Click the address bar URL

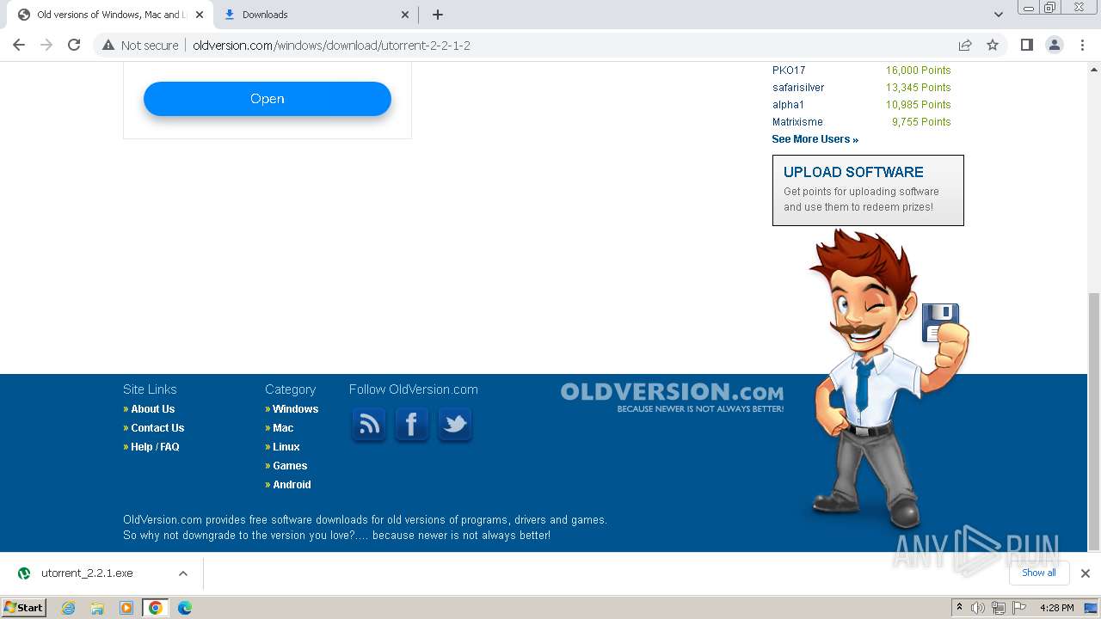pos(331,46)
